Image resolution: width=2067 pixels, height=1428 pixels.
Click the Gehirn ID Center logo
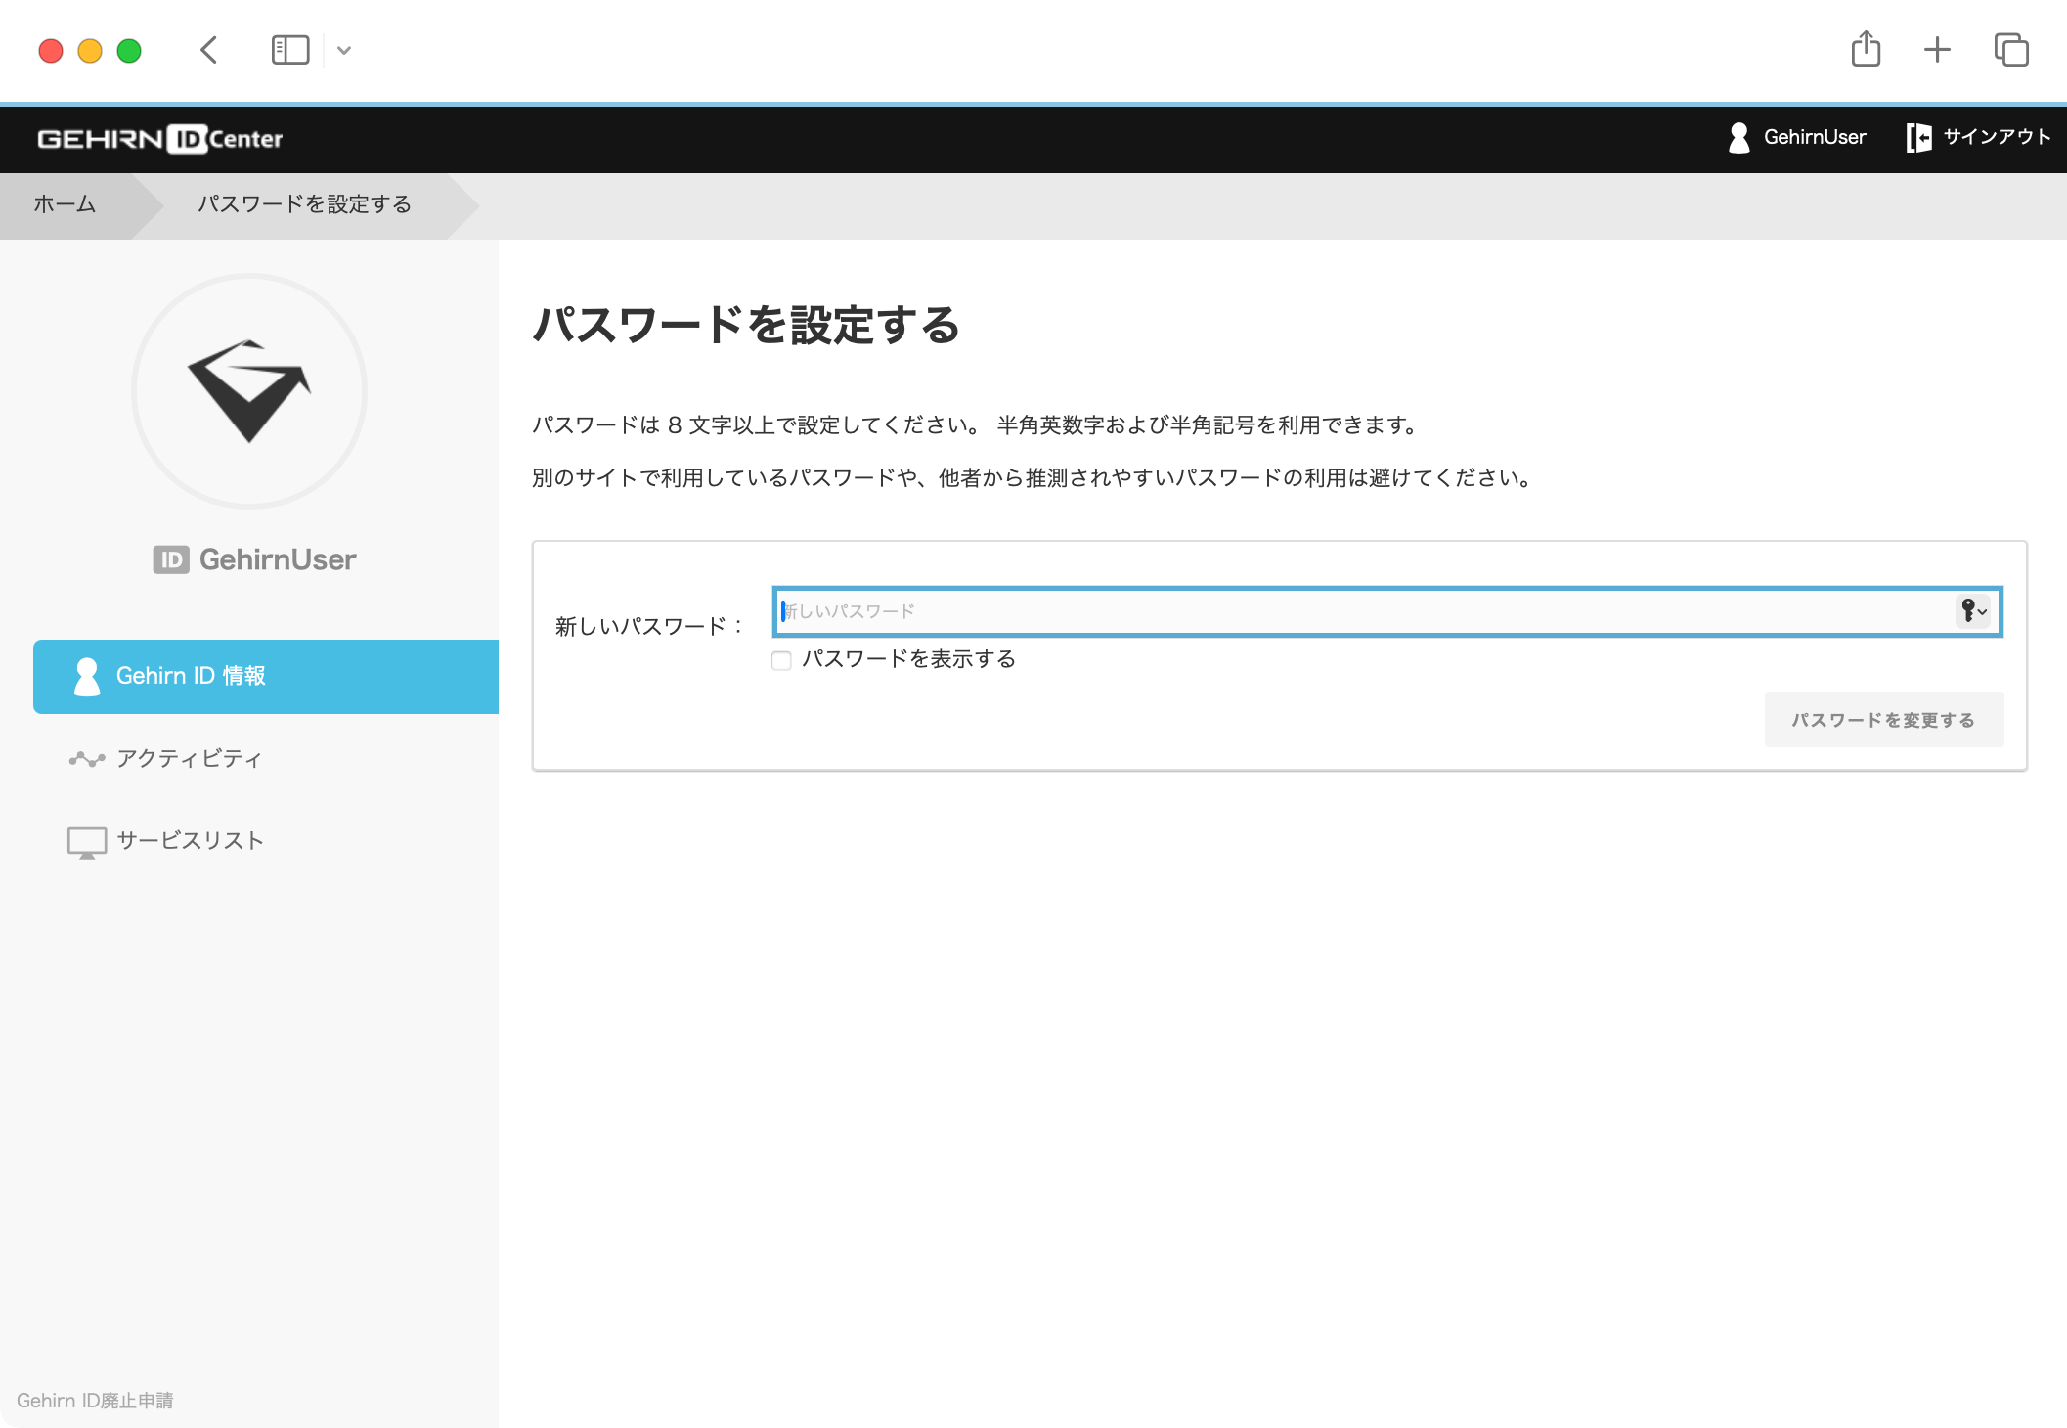[x=160, y=139]
